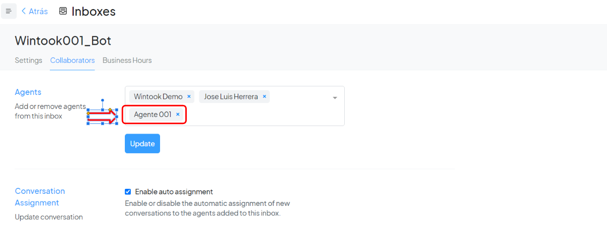Remove Agente 001 with its x
The height and width of the screenshot is (229, 607).
click(x=178, y=114)
